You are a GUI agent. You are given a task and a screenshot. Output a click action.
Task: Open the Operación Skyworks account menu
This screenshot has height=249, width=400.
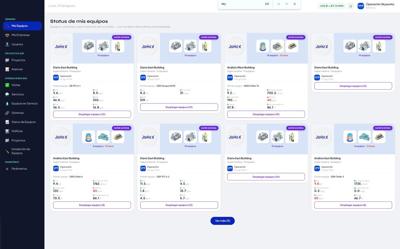coord(377,6)
